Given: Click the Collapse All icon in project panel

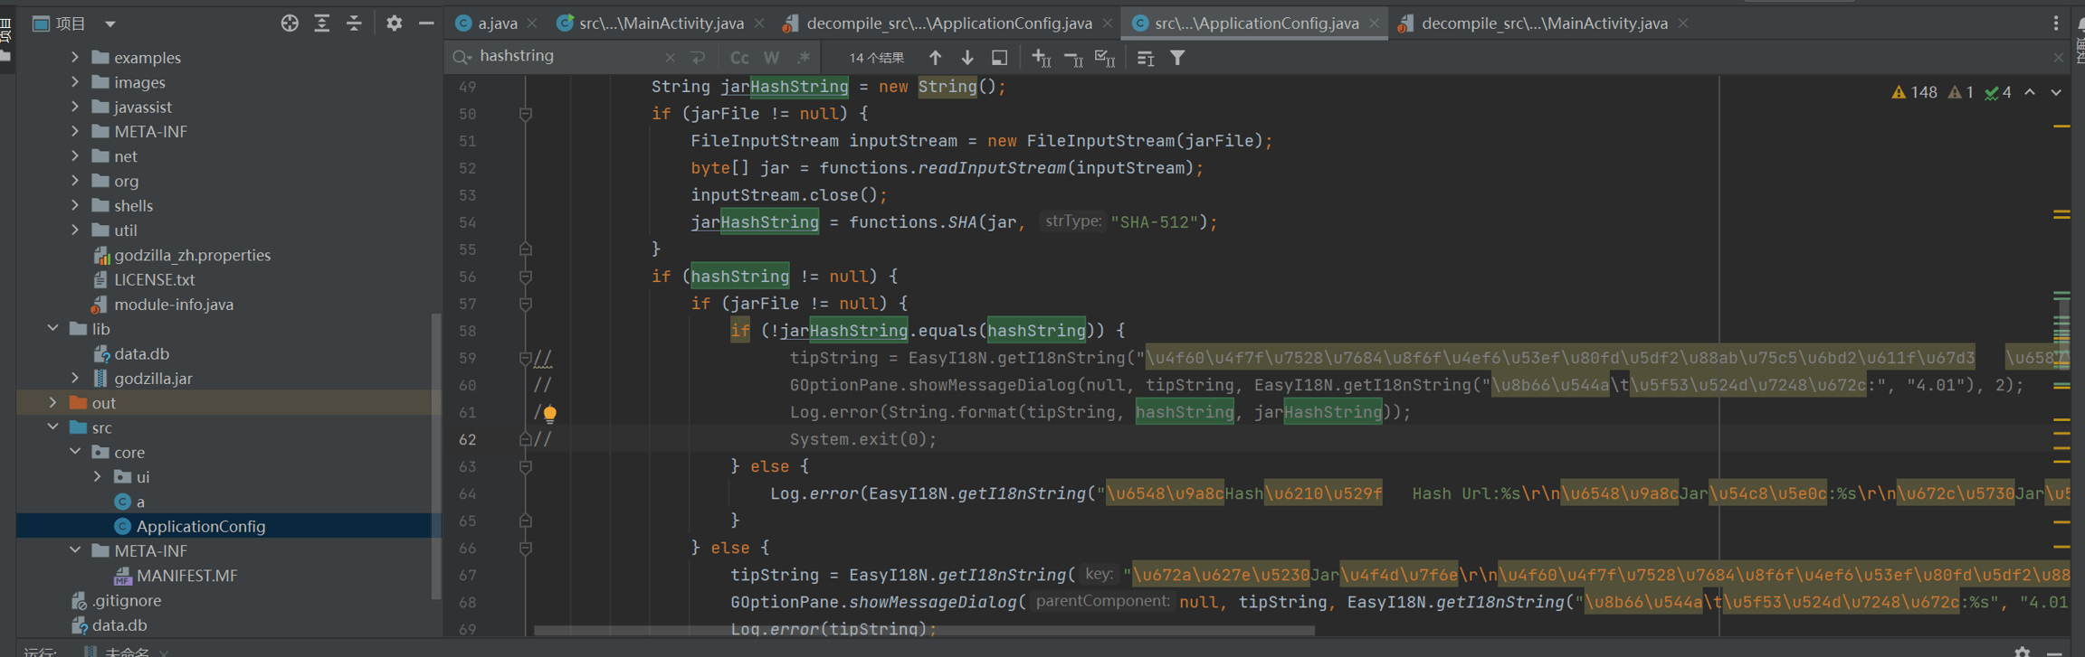Looking at the screenshot, I should tap(354, 23).
